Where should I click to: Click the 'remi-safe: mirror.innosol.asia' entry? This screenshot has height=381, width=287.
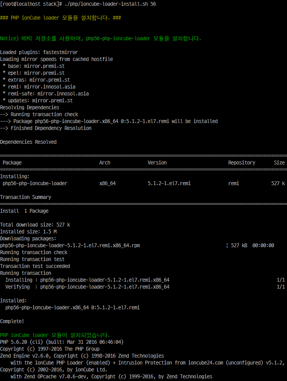[48, 94]
